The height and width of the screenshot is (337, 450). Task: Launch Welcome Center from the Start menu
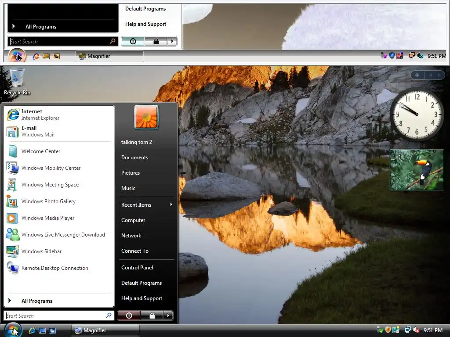coord(59,151)
